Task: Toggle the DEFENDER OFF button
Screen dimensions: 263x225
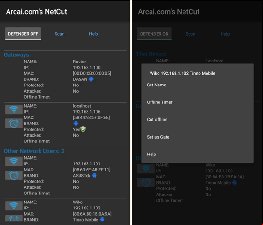Action: coord(23,34)
